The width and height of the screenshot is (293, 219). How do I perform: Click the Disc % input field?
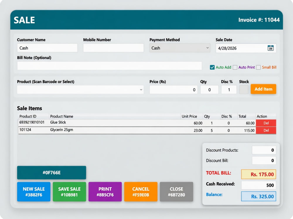coord(229,90)
